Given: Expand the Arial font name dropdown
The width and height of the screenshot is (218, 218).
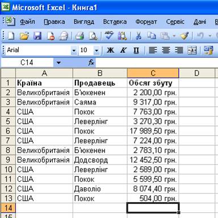Looking at the screenshot, I should (x=74, y=51).
